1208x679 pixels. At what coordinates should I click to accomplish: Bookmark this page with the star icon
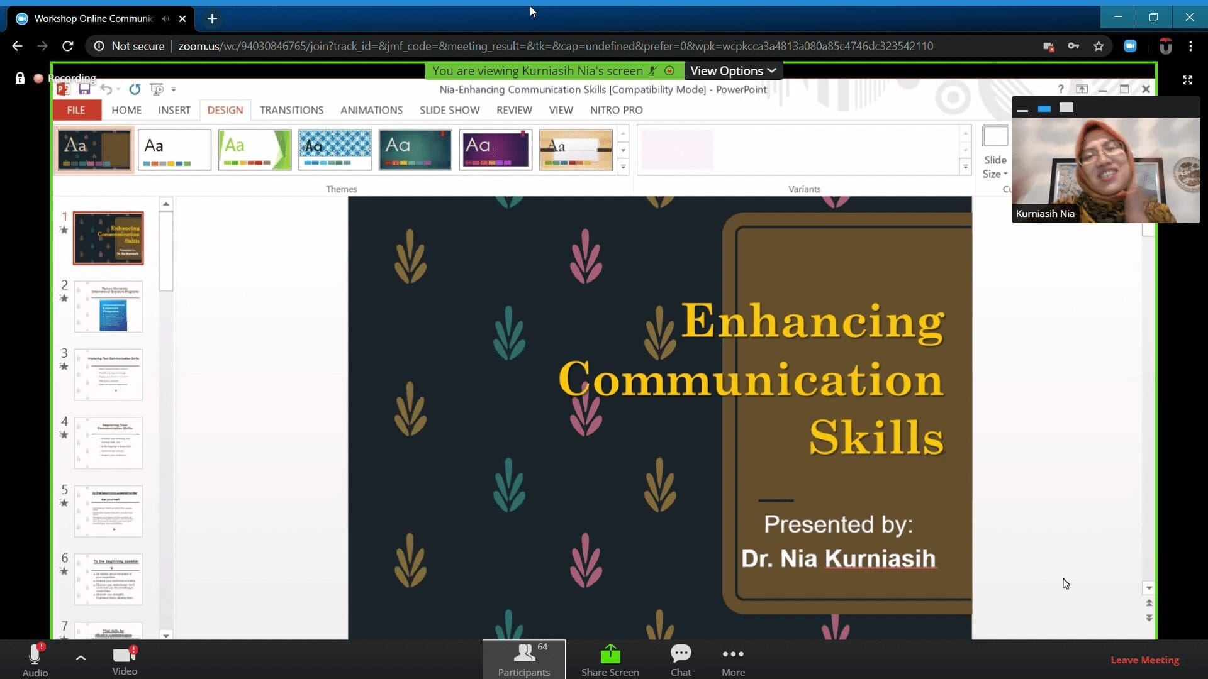pyautogui.click(x=1099, y=46)
